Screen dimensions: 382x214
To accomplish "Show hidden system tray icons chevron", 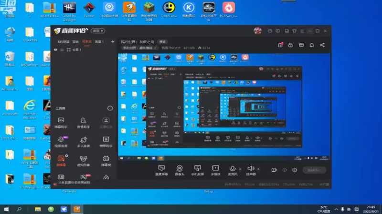I will [336, 209].
